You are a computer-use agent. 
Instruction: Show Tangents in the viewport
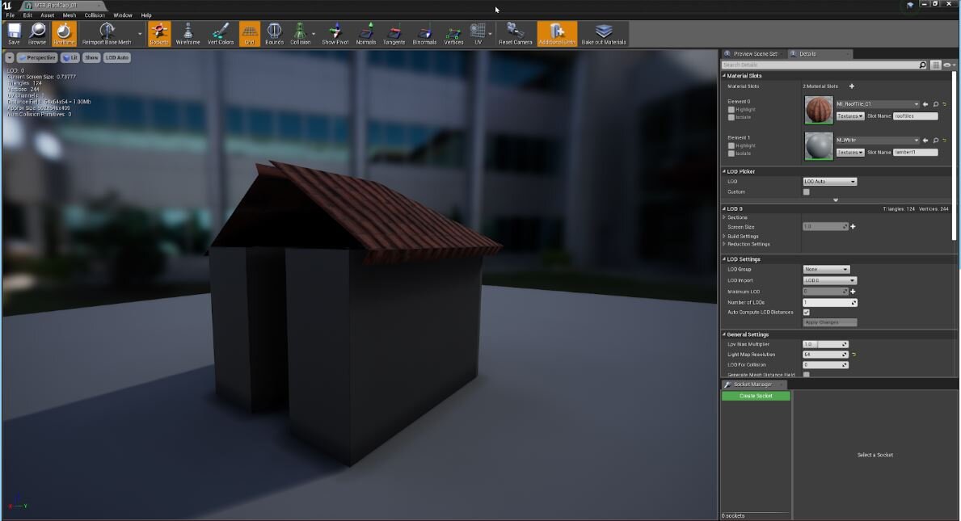[394, 34]
